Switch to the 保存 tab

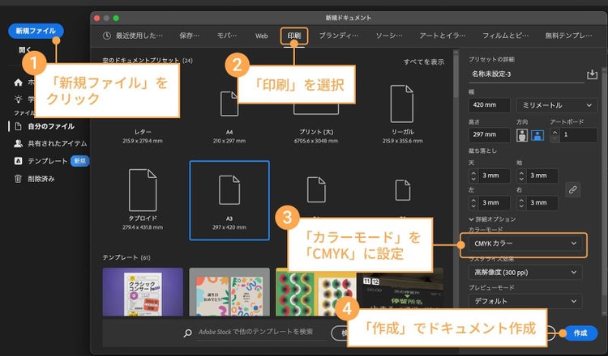pyautogui.click(x=189, y=36)
